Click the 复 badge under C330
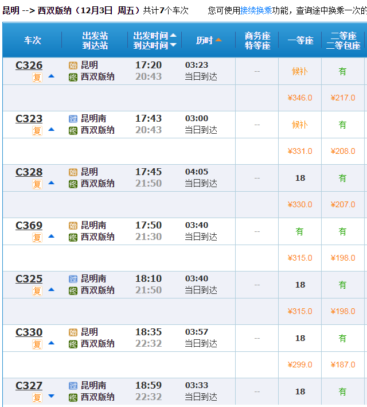367x407 pixels. [x=37, y=344]
